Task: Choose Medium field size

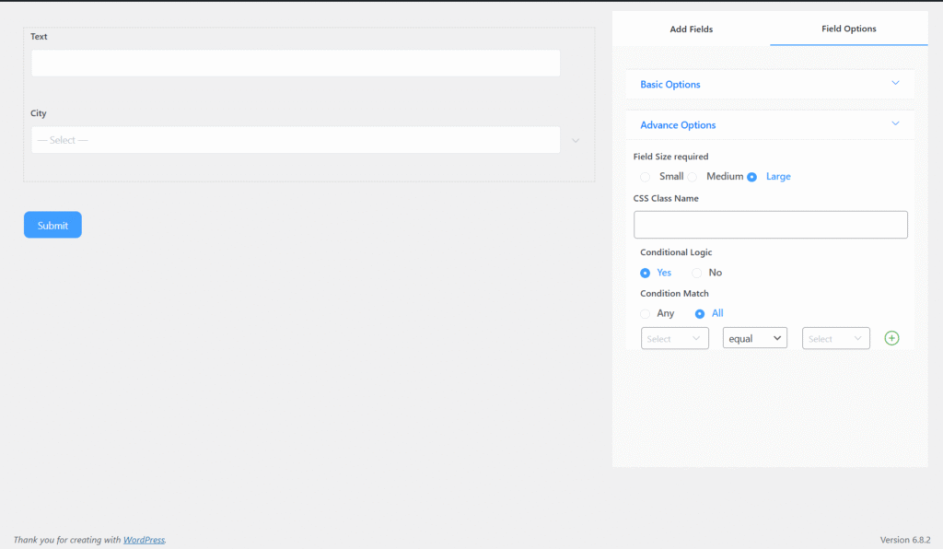Action: point(693,177)
